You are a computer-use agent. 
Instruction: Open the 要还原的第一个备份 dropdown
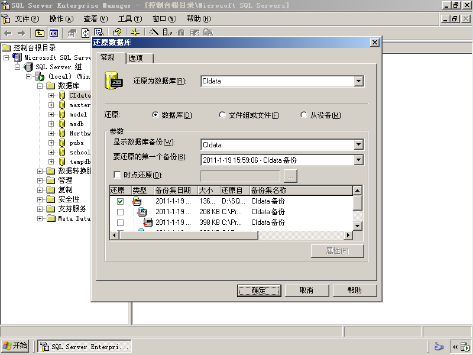pos(358,160)
